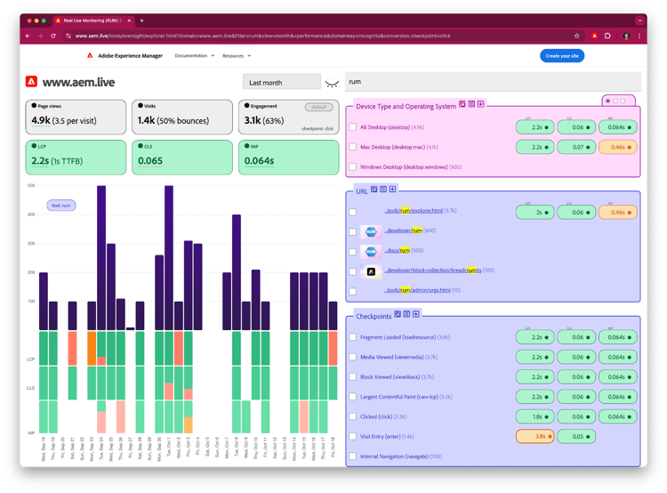The image size is (667, 493).
Task: Expand the Resources menu
Action: (x=237, y=56)
